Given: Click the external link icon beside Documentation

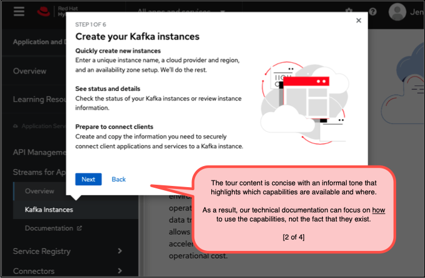Looking at the screenshot, I should (x=79, y=228).
